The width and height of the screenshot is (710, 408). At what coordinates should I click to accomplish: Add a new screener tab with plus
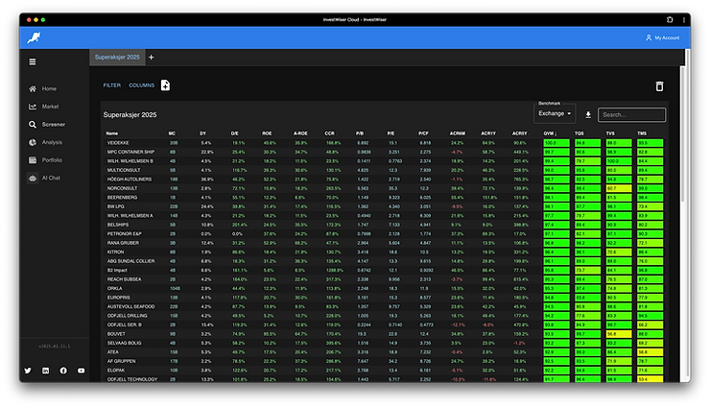tap(152, 57)
